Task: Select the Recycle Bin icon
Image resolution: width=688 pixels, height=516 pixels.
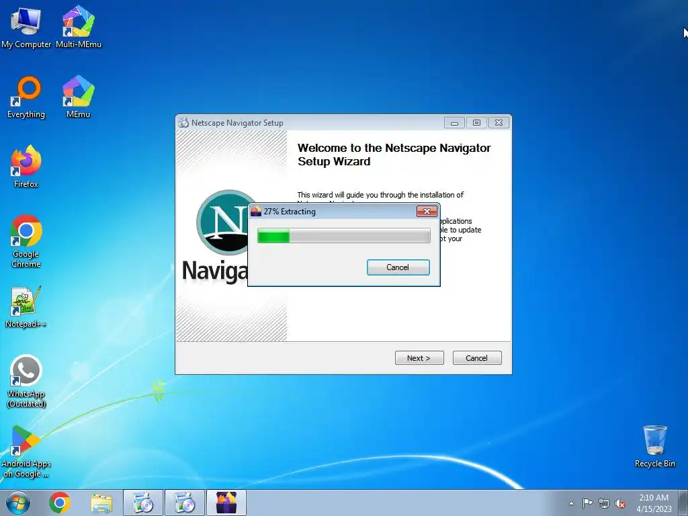Action: coord(654,446)
